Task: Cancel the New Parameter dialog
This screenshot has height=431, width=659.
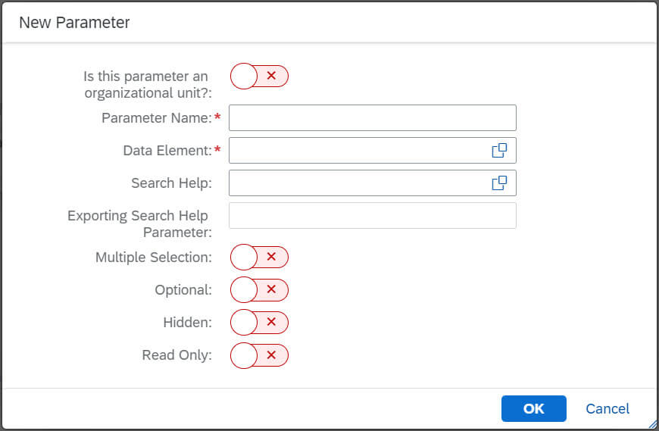Action: pyautogui.click(x=607, y=409)
